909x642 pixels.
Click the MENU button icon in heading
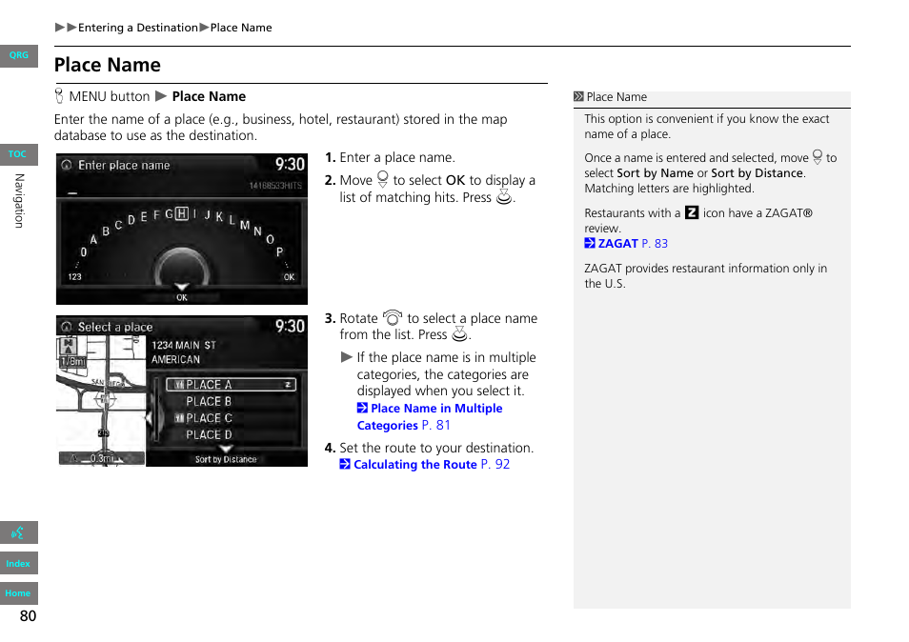[x=59, y=96]
